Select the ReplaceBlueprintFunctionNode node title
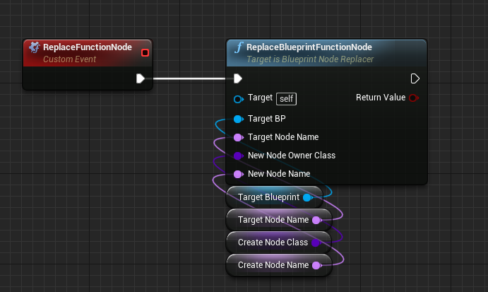The height and width of the screenshot is (292, 488). (309, 47)
